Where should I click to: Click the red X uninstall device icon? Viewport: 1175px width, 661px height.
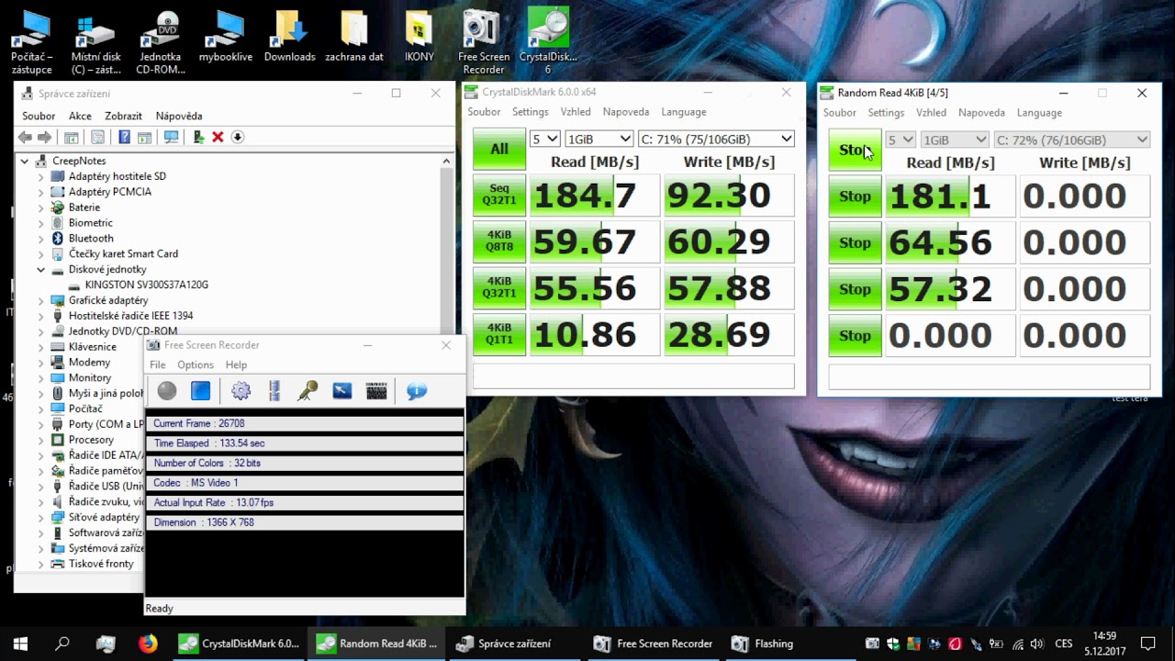pos(218,137)
